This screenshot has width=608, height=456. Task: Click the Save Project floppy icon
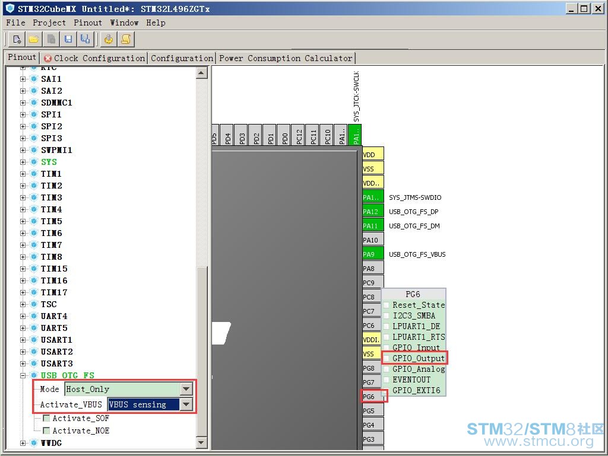click(68, 39)
